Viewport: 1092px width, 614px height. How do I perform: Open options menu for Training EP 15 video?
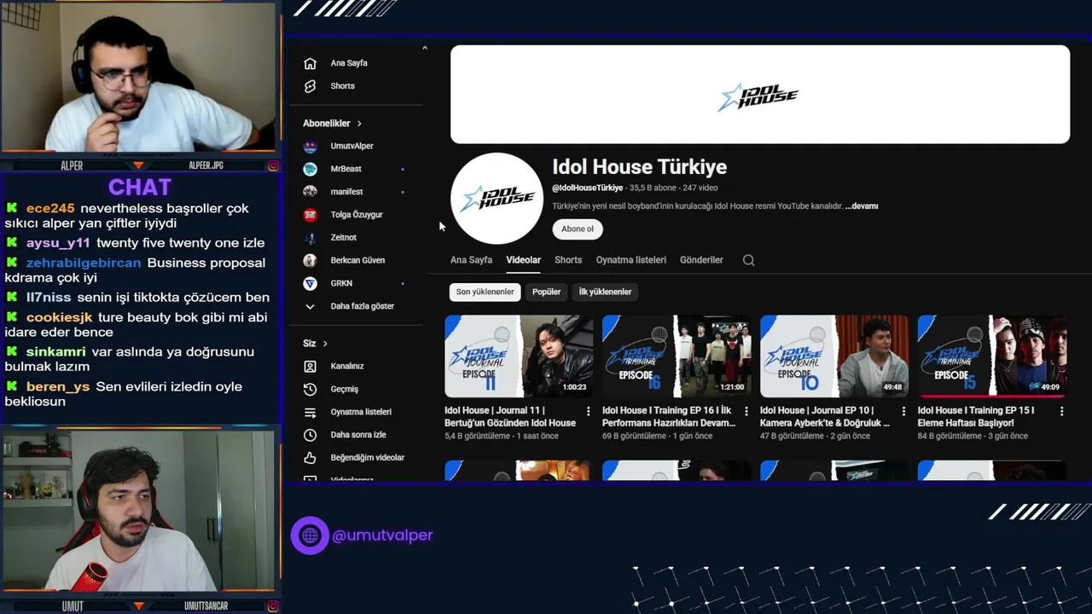point(1061,411)
